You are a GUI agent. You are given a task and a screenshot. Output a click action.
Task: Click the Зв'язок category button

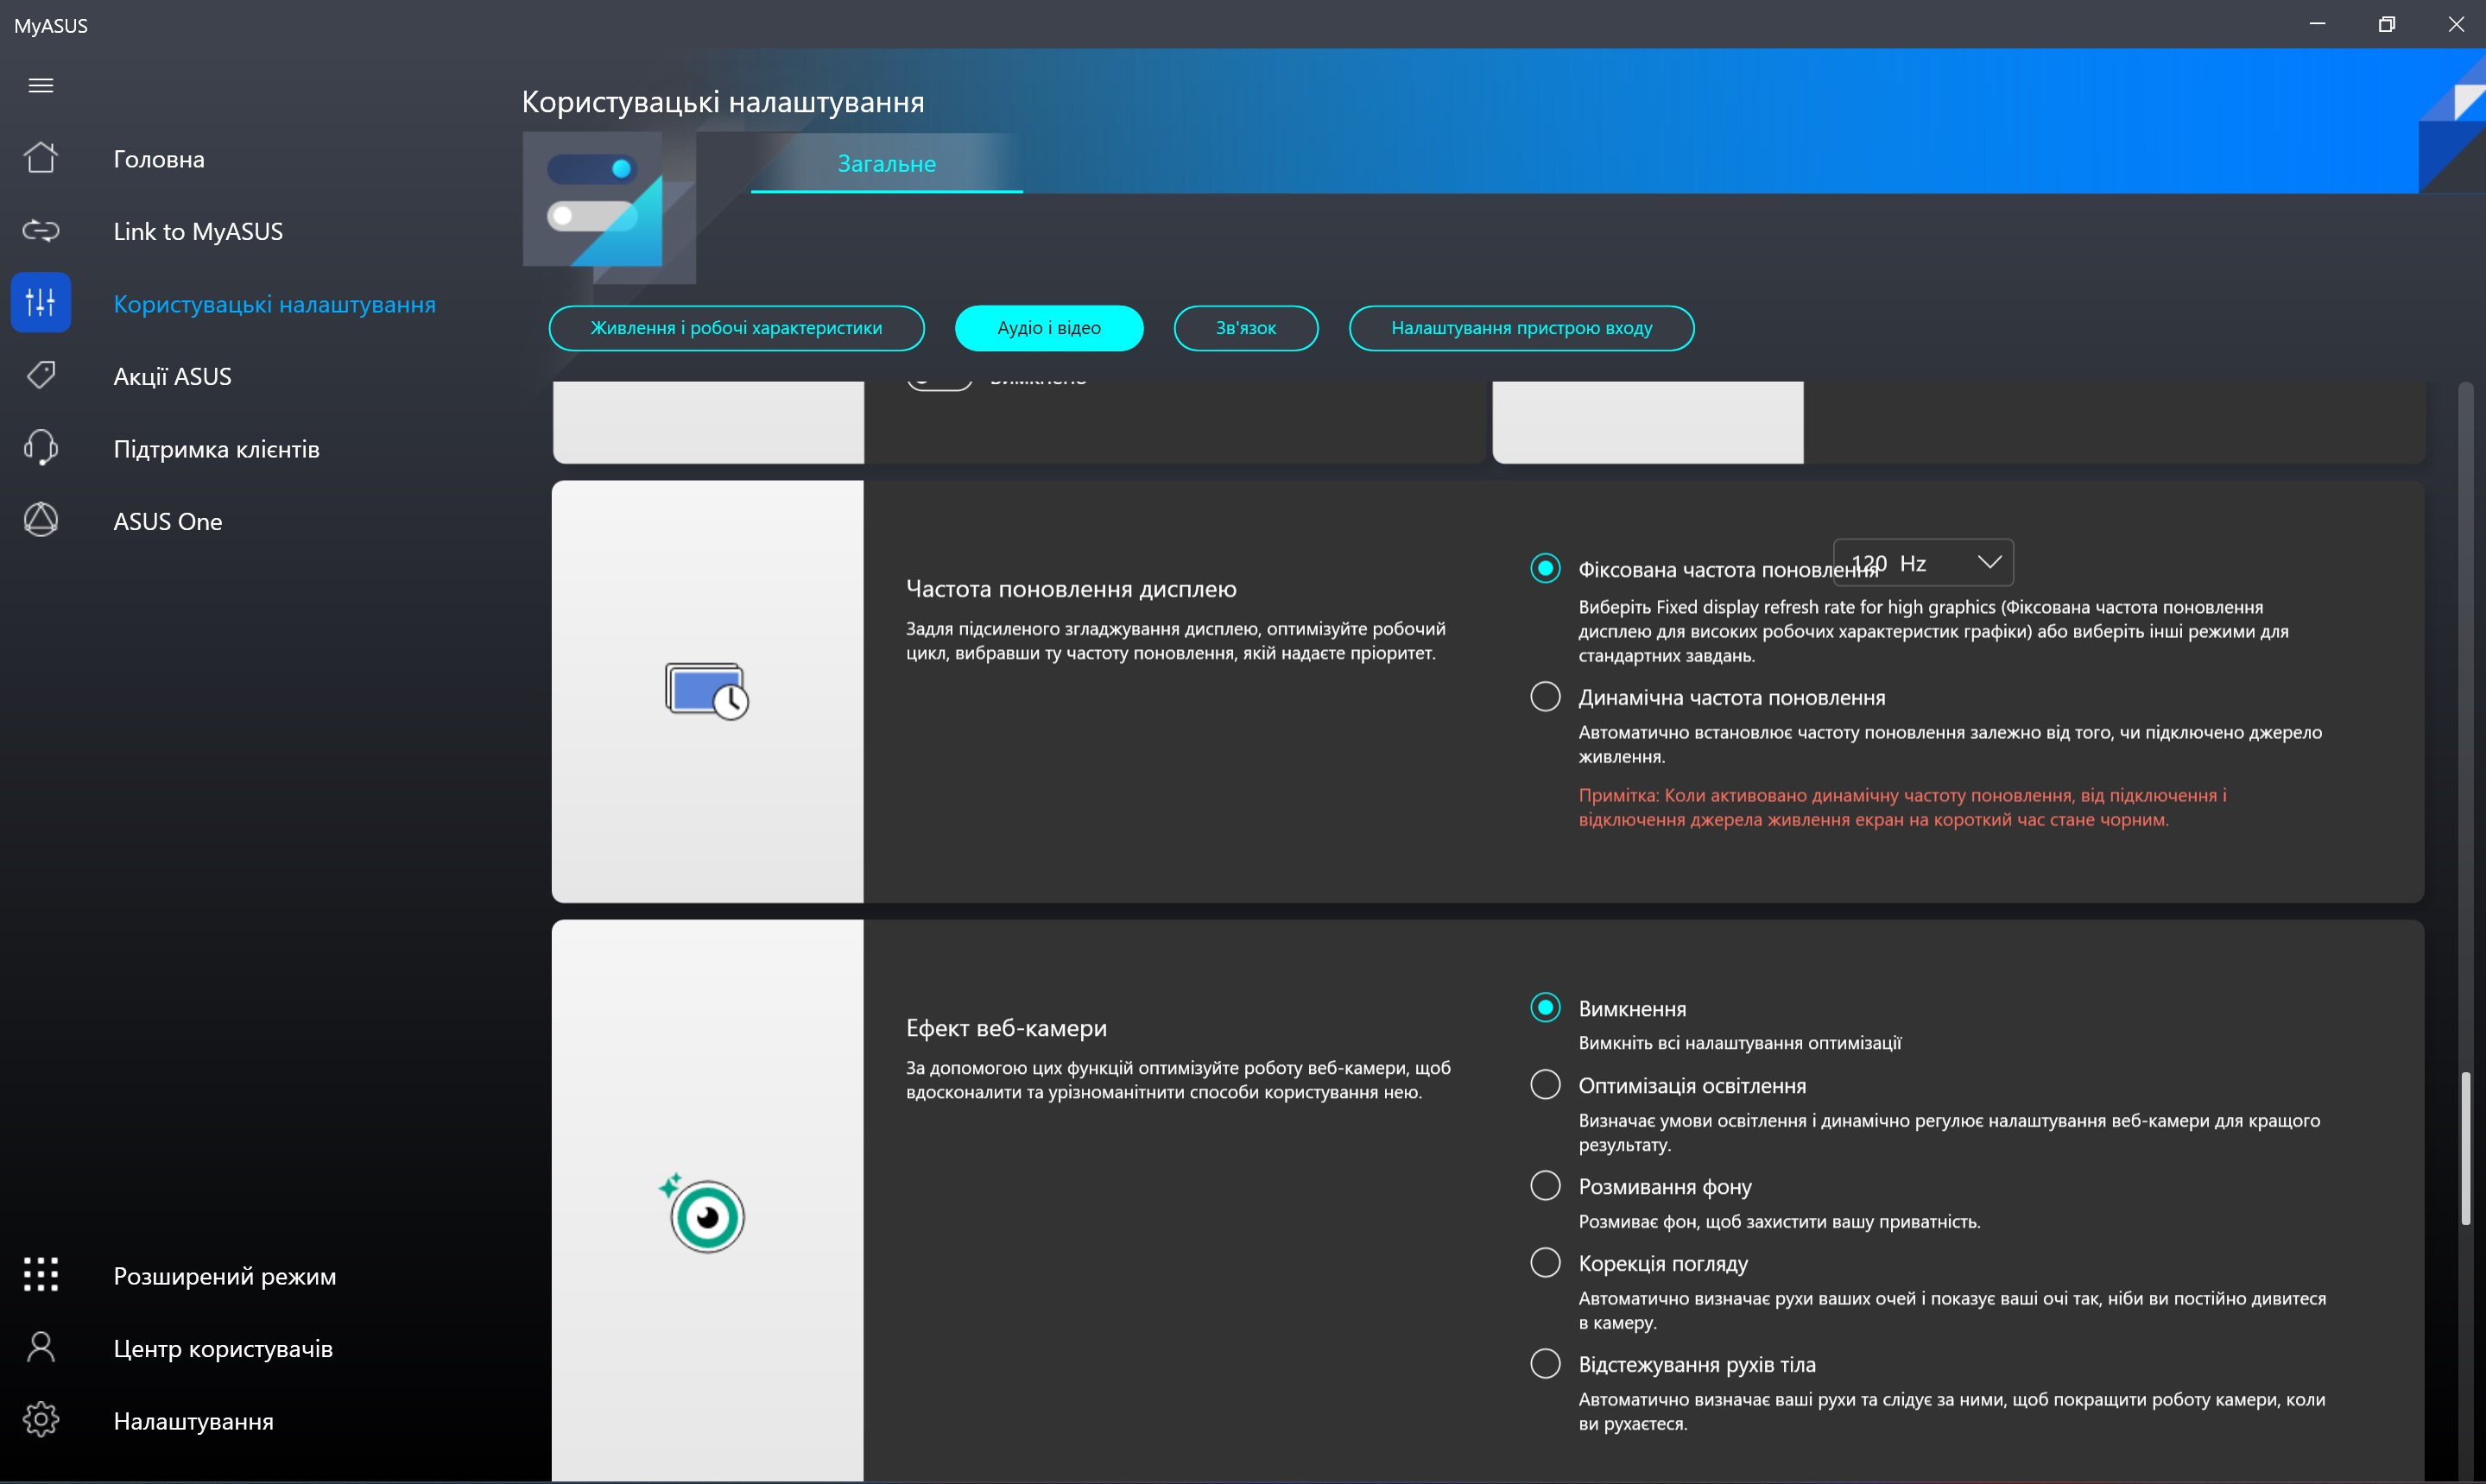(1245, 328)
